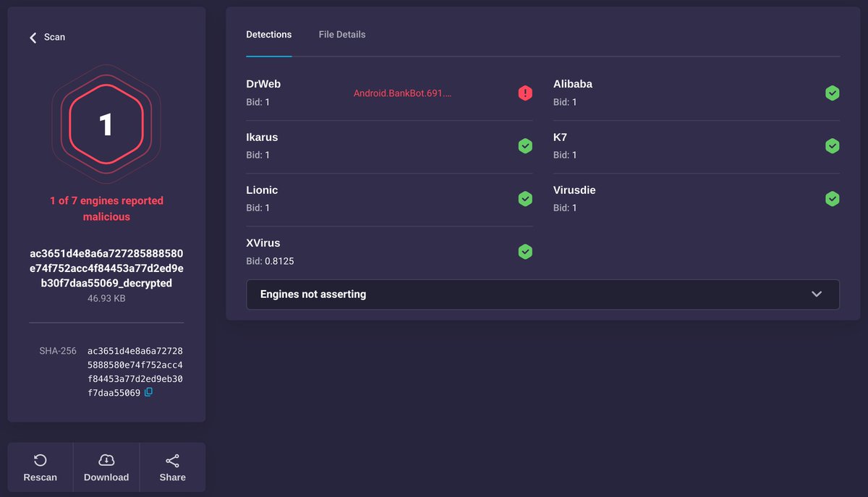Click the Download cloud icon

106,459
